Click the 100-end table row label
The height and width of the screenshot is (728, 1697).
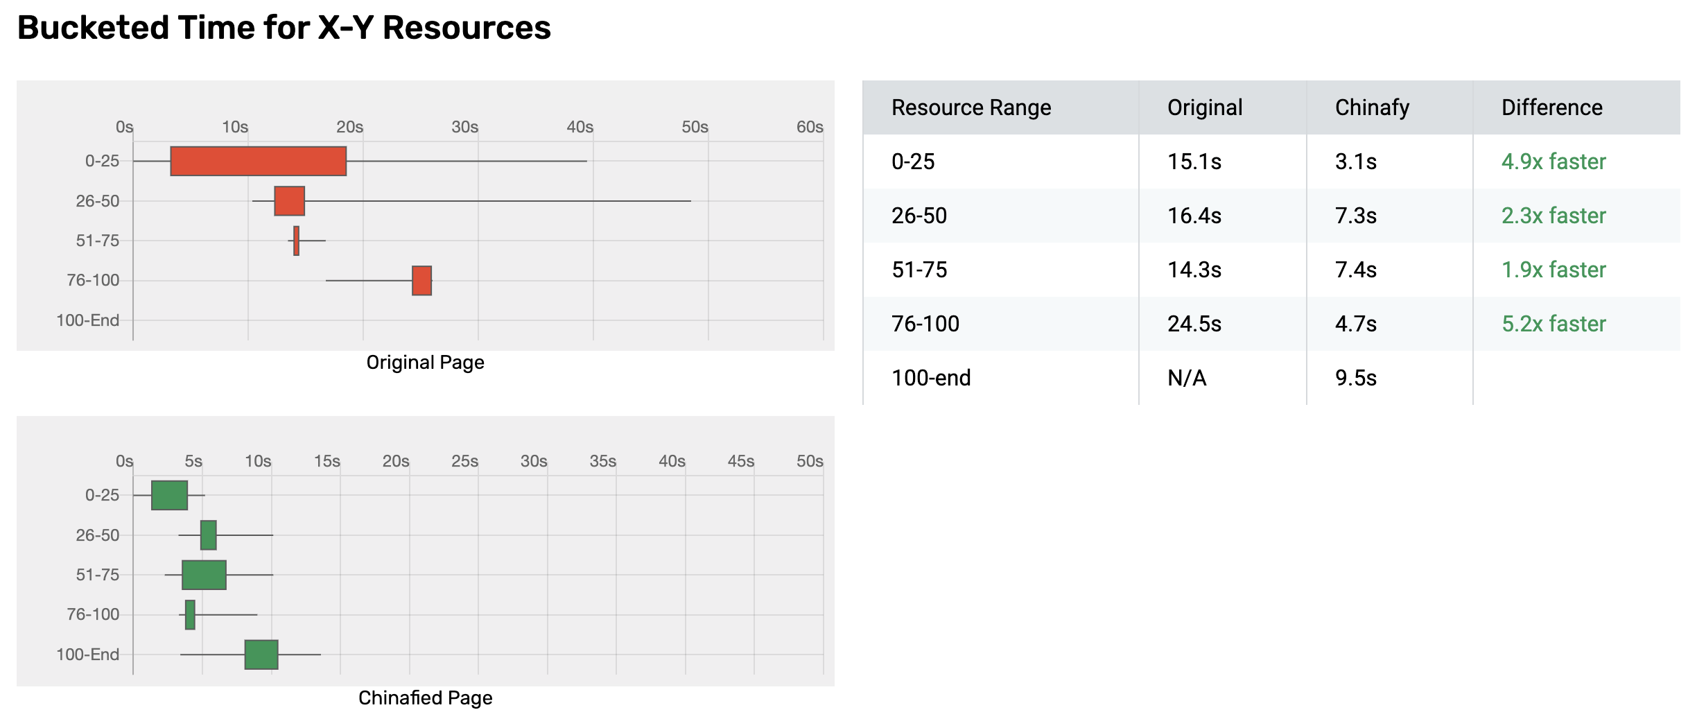pos(931,378)
